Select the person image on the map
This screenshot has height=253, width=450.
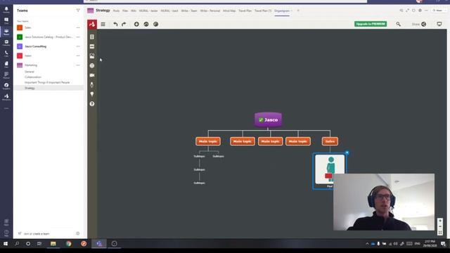pos(330,169)
